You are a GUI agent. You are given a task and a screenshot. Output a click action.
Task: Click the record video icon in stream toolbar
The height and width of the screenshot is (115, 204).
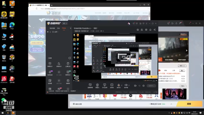click(x=135, y=86)
